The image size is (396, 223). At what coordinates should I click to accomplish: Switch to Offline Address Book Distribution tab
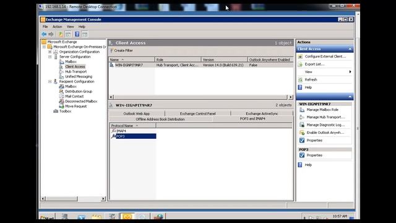[160, 119]
